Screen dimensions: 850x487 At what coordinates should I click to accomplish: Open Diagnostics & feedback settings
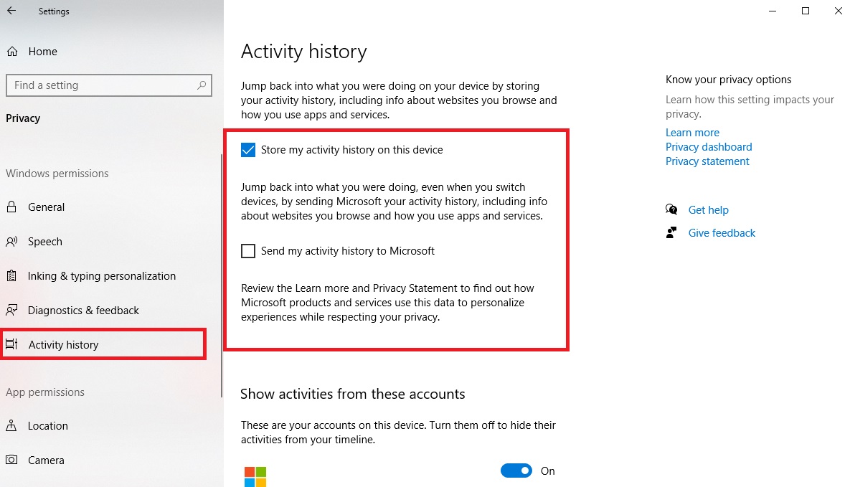(83, 311)
